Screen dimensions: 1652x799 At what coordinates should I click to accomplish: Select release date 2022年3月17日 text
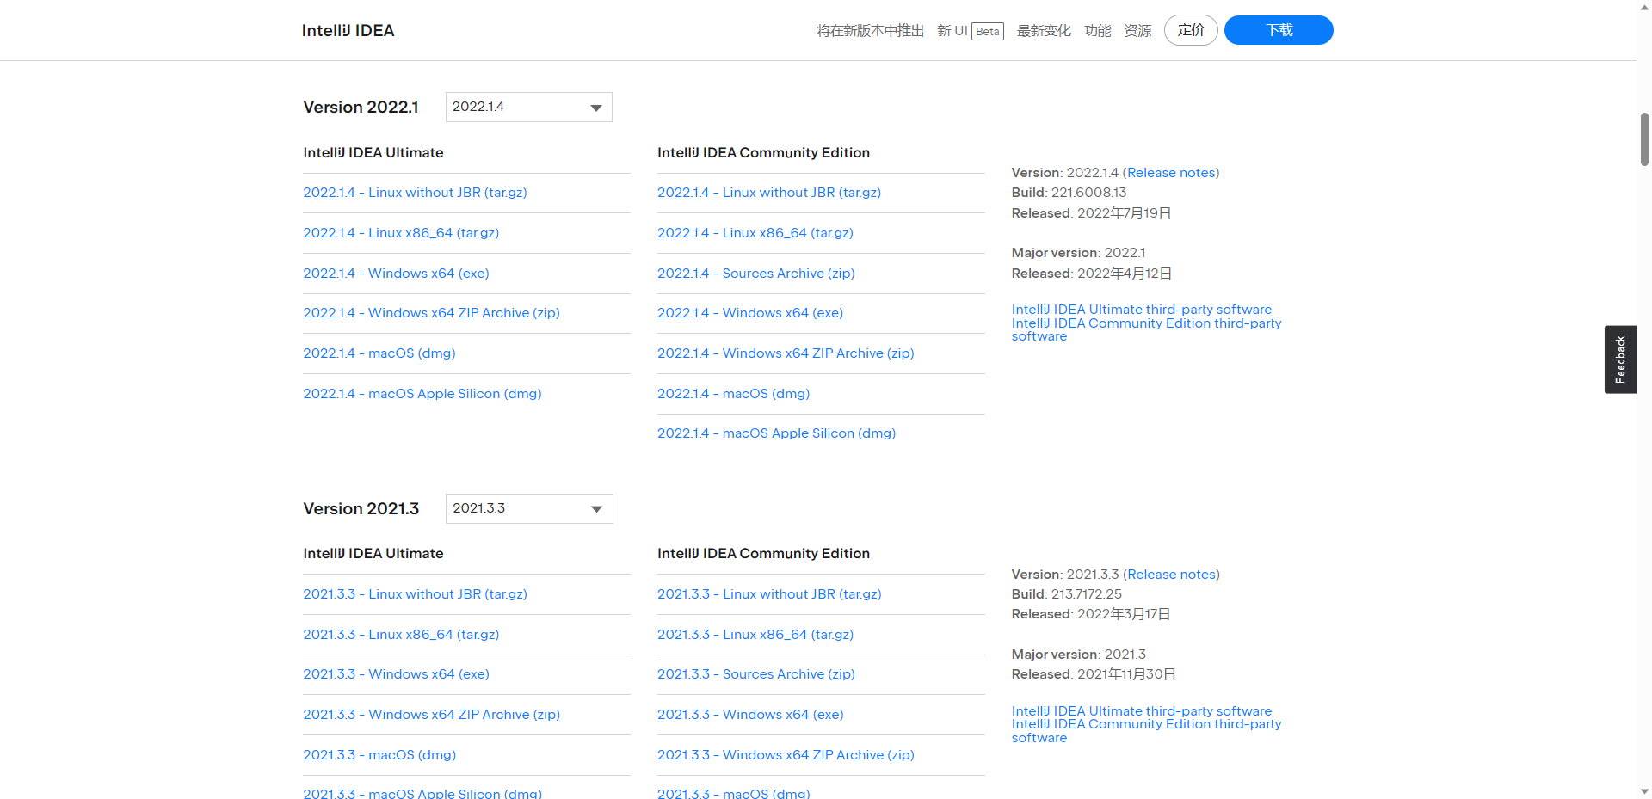[1124, 614]
